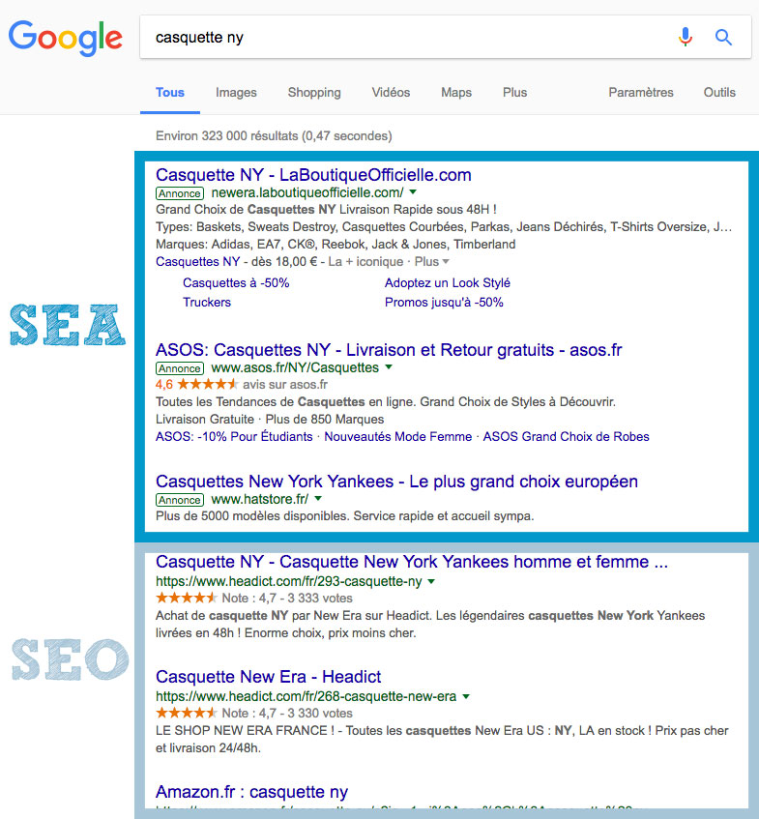
Task: Switch to the Images tab
Action: click(x=236, y=93)
